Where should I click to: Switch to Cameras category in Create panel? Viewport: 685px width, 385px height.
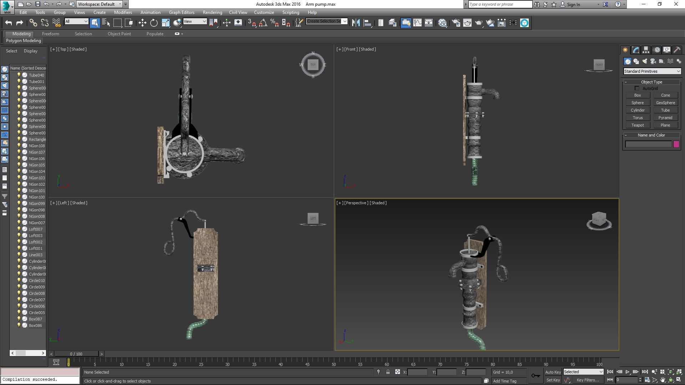[x=653, y=61]
